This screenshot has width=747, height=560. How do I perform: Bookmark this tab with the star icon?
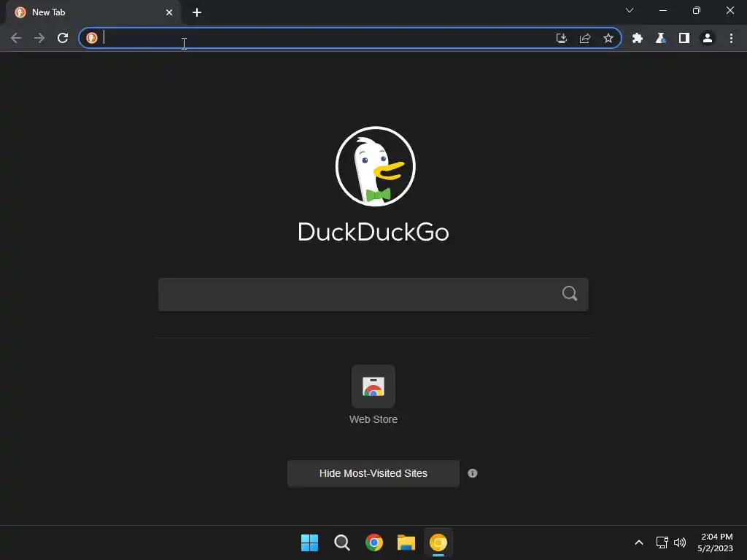(x=608, y=38)
